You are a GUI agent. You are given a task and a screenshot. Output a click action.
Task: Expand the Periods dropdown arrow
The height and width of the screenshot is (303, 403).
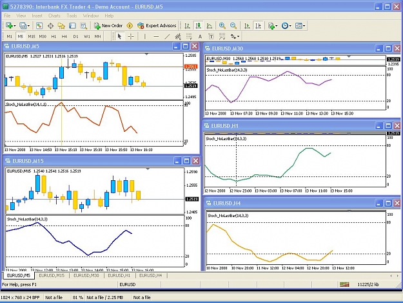(x=290, y=26)
